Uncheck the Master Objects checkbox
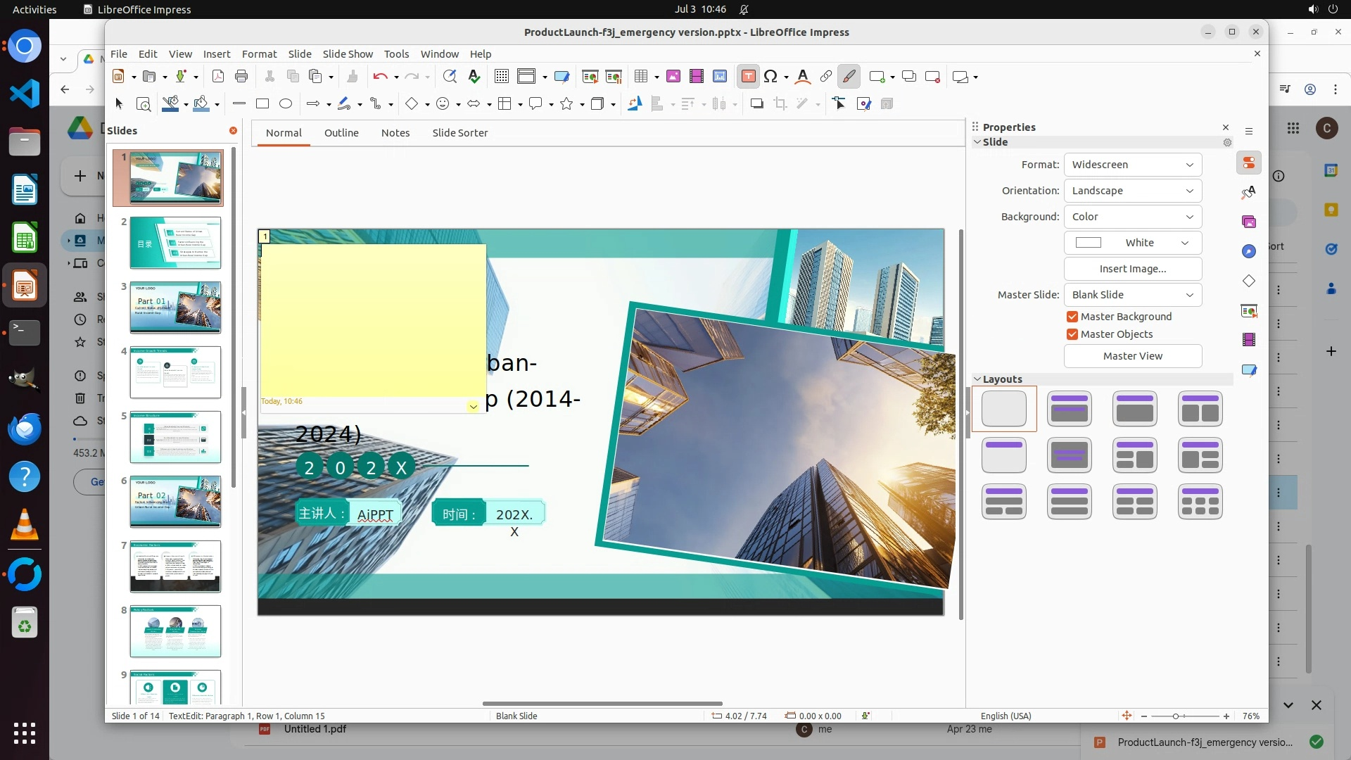This screenshot has height=760, width=1351. click(1072, 334)
